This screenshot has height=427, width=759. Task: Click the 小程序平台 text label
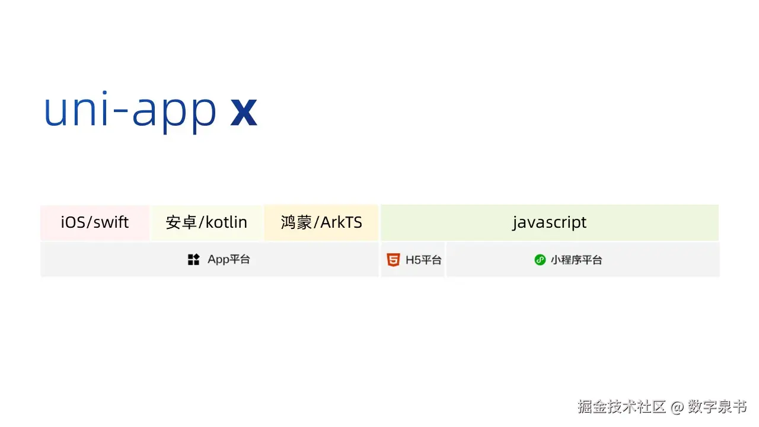click(576, 260)
